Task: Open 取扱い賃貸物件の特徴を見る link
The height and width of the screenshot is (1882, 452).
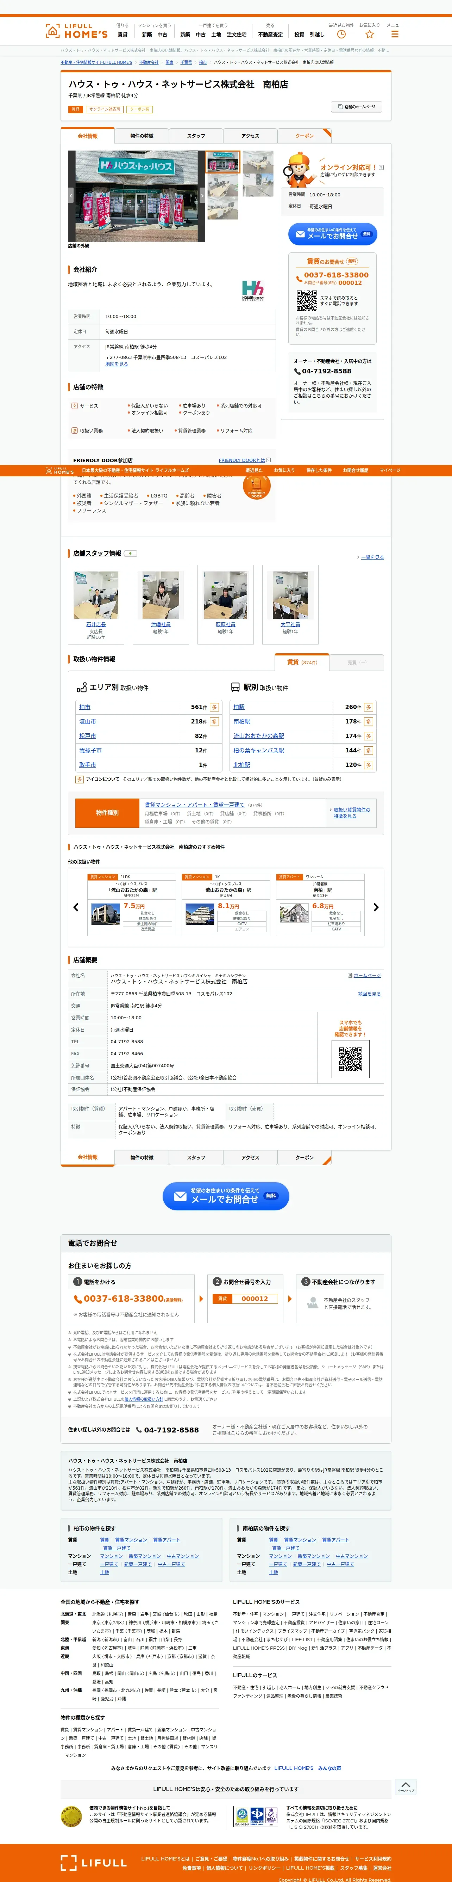Action: point(351,812)
